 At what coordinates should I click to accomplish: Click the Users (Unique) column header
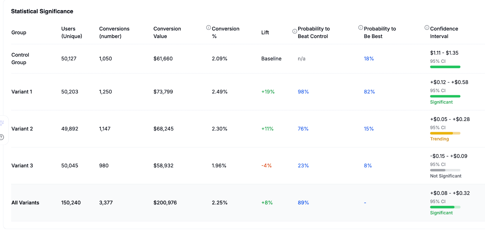(x=72, y=32)
